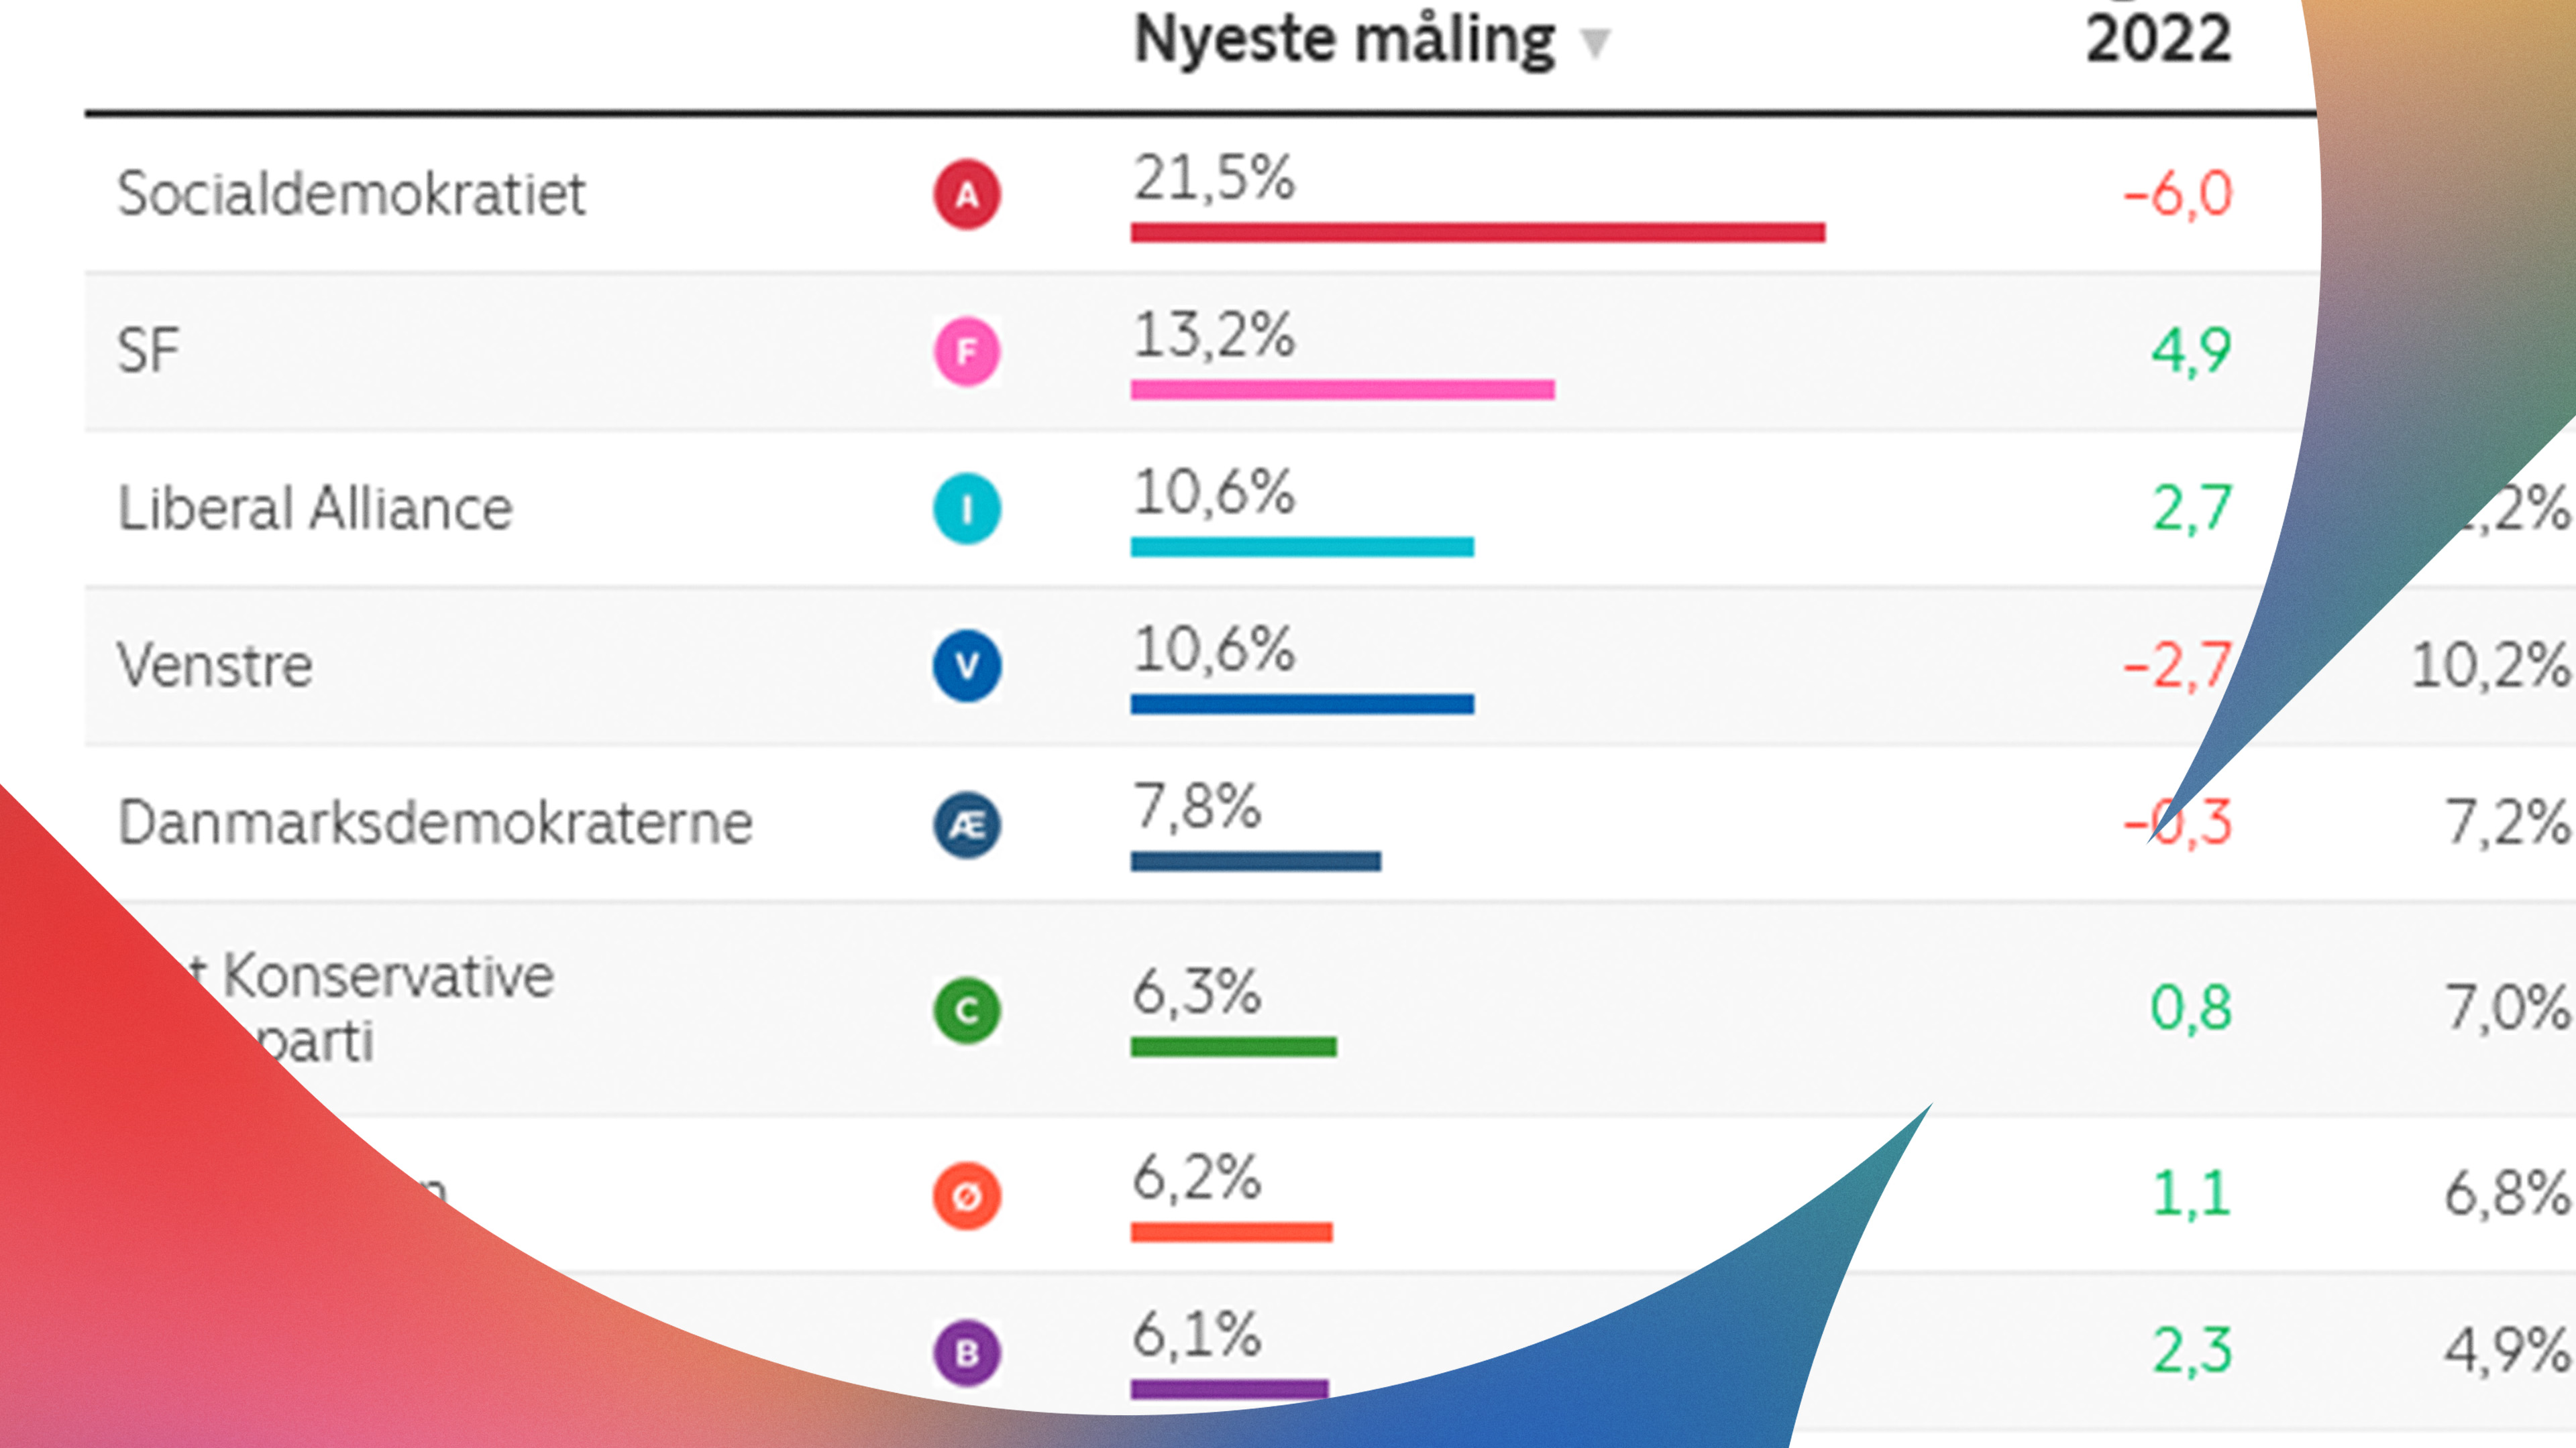The image size is (2576, 1448).
Task: Click the Venstre blue V party icon
Action: point(967,666)
